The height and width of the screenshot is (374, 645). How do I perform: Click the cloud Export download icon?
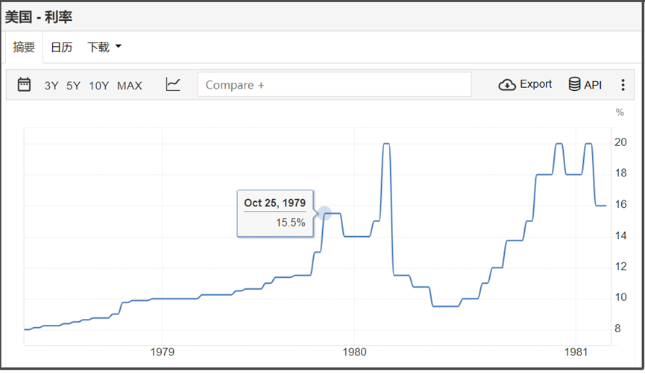click(507, 85)
